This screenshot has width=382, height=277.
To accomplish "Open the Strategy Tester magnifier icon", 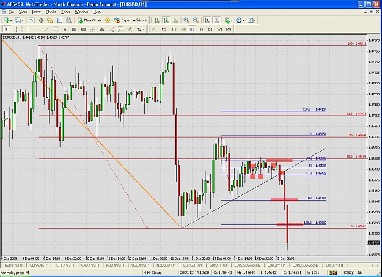I will (x=69, y=20).
